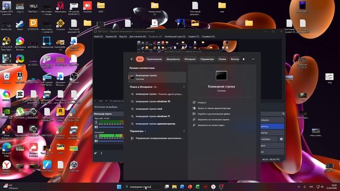340x191 pixels.
Task: Show hidden system tray icons chevron
Action: pyautogui.click(x=299, y=187)
